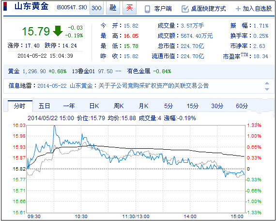Click the 1.33% top percent axis label
Viewport: 276px width, 221px height.
pyautogui.click(x=254, y=126)
